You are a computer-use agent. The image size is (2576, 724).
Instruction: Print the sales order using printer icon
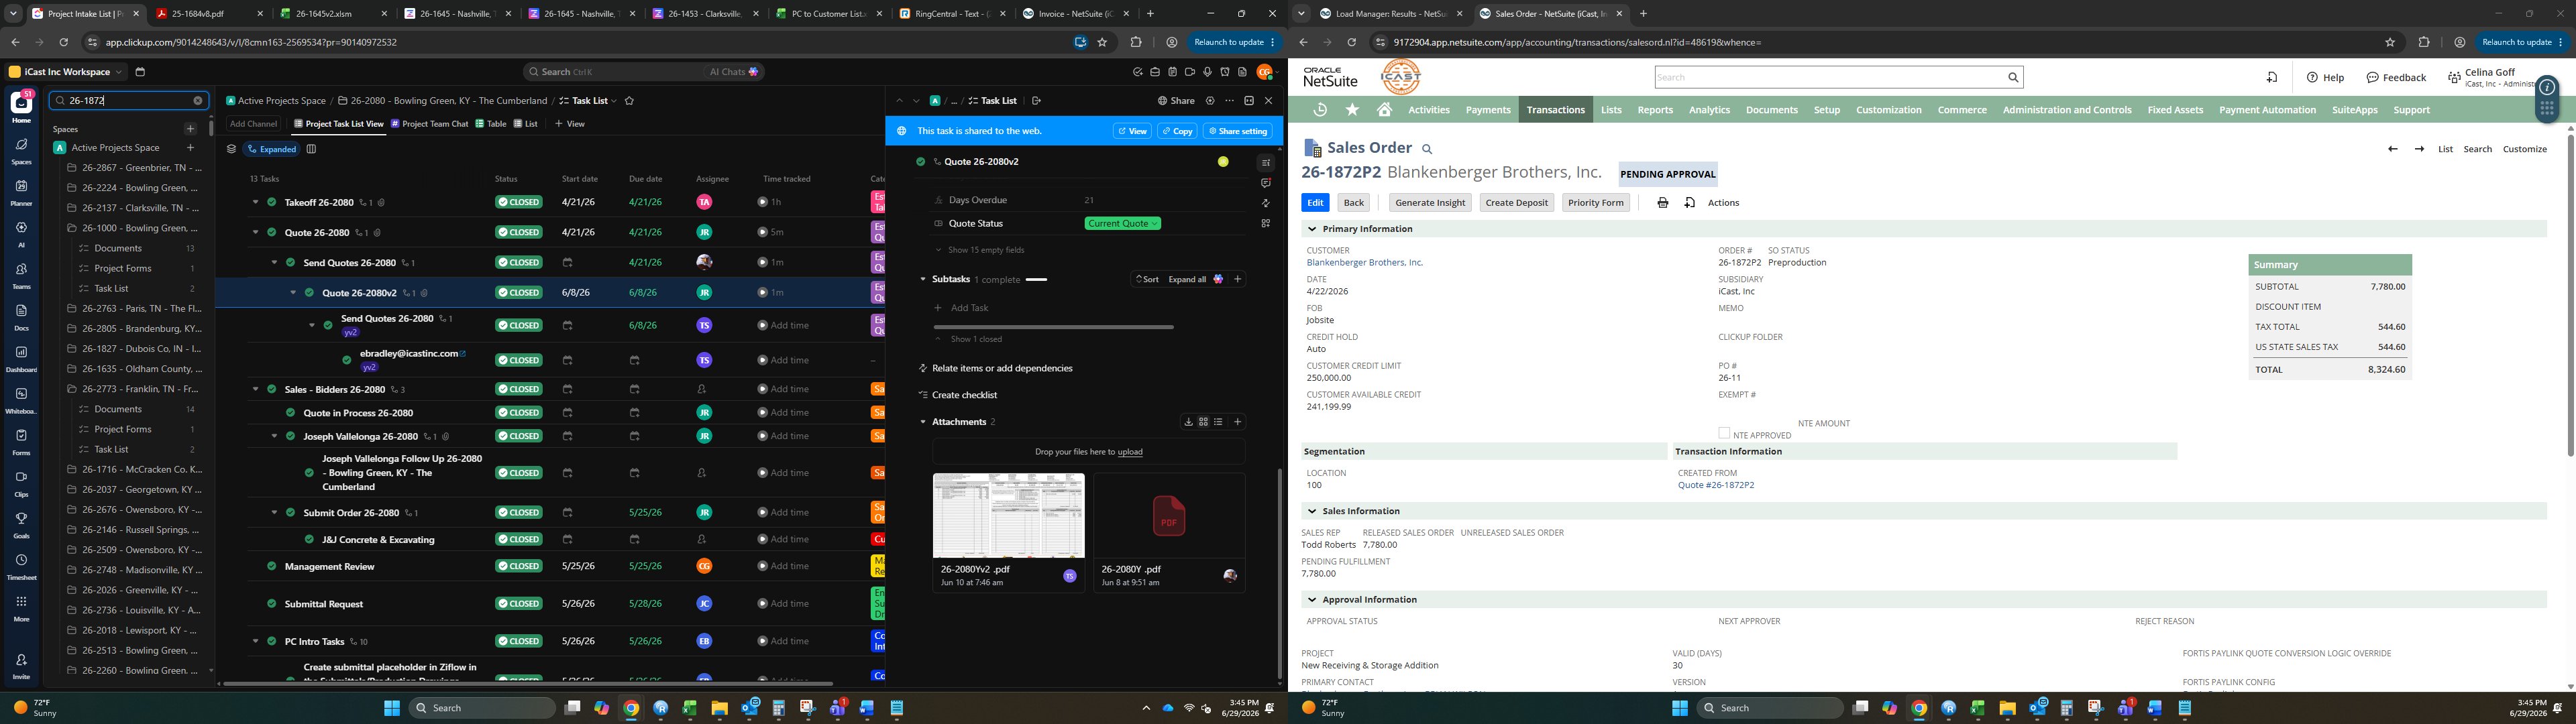1663,203
